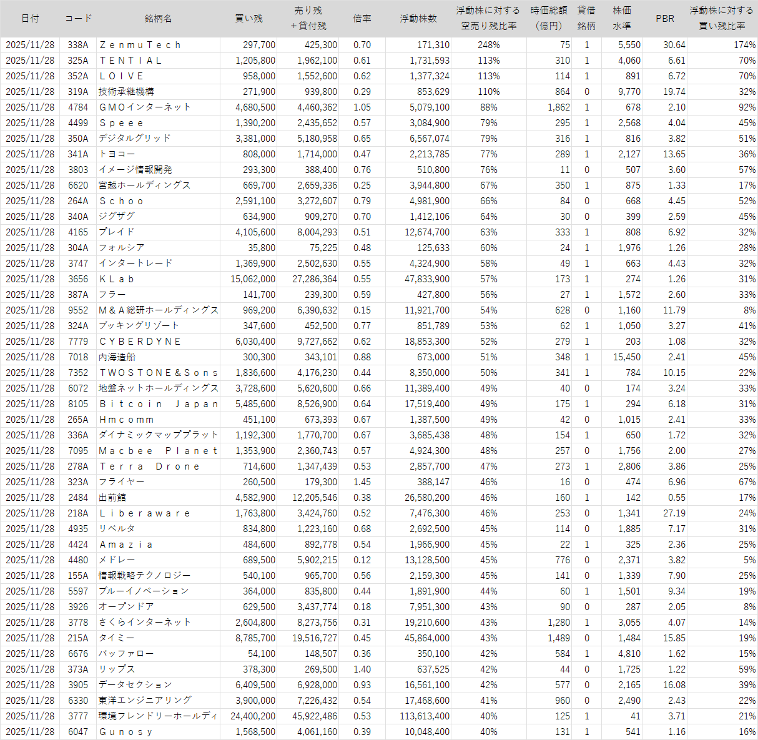This screenshot has height=740, width=758.
Task: Select the 浮動株数 column header
Action: pyautogui.click(x=418, y=19)
